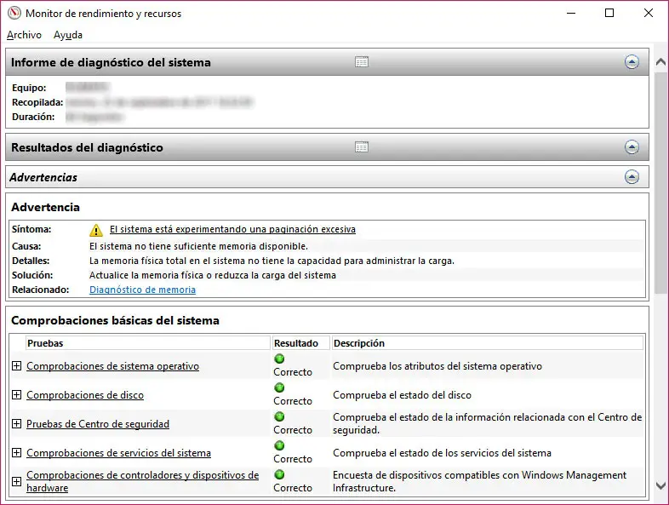Click the Resultado column header
The width and height of the screenshot is (669, 505).
point(296,343)
